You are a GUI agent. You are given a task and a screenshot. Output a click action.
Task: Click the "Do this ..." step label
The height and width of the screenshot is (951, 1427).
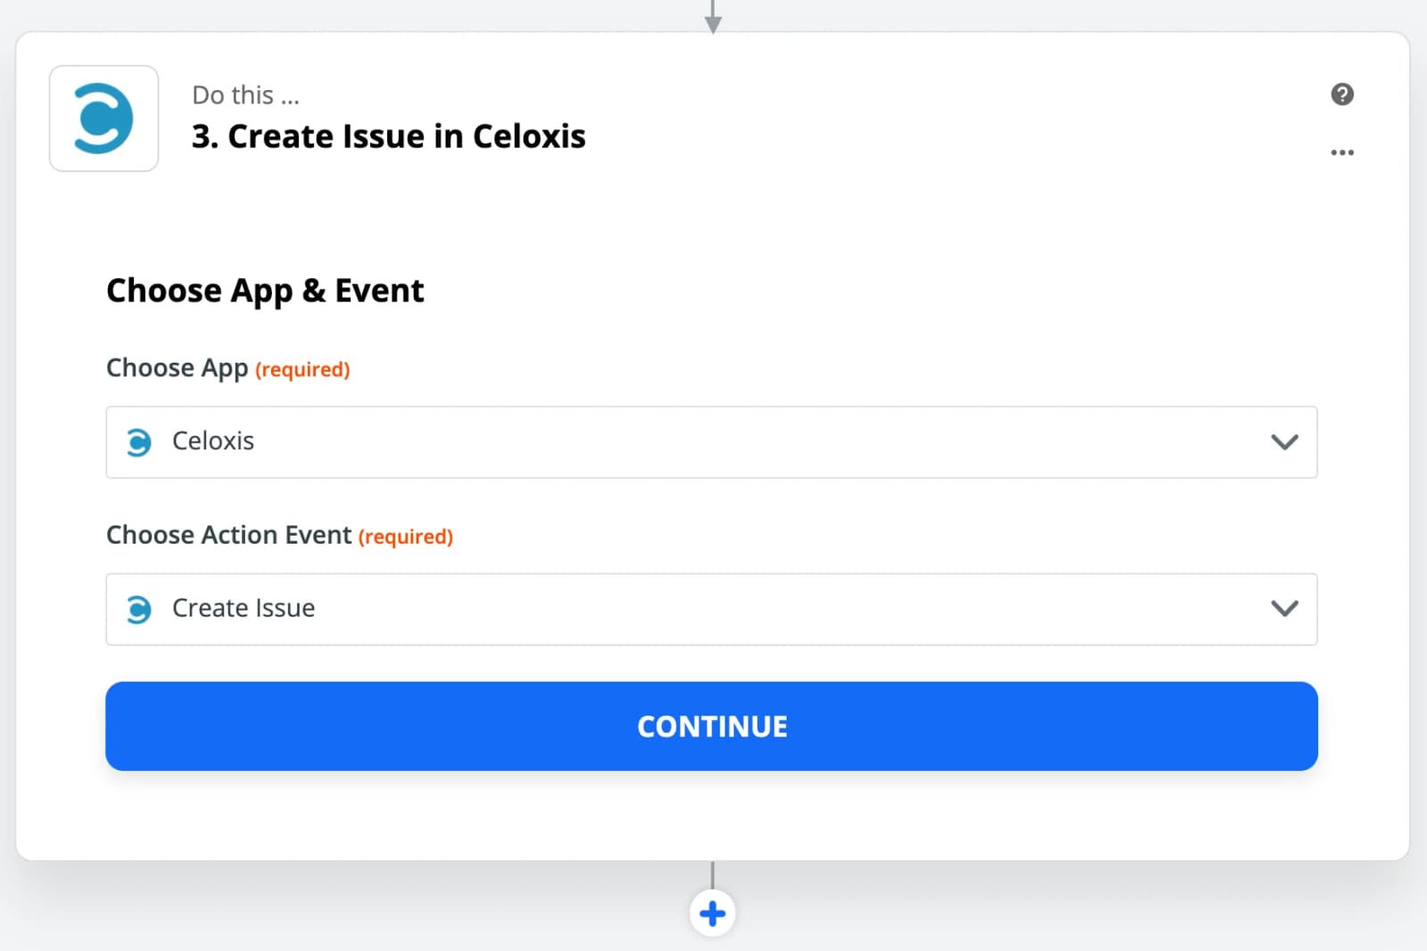pyautogui.click(x=246, y=94)
